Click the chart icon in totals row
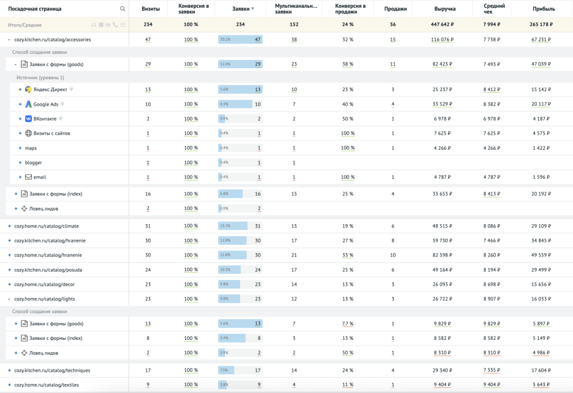 (108, 25)
